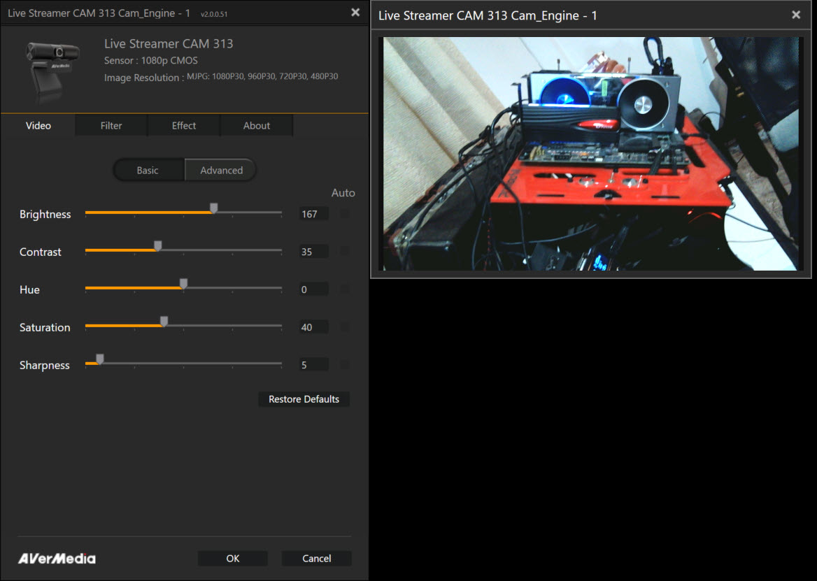
Task: Close the camera settings dialog
Action: tap(355, 12)
